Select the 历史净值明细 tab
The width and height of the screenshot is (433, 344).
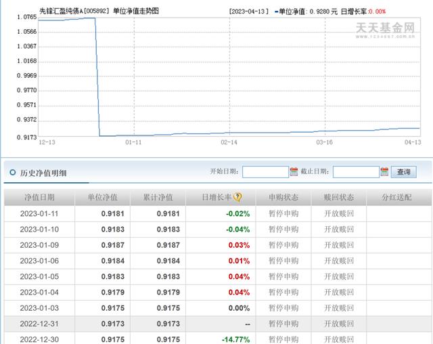43,173
